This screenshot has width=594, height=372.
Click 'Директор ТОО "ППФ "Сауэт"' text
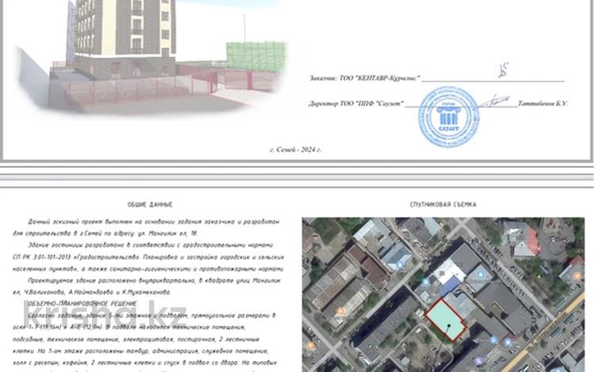tap(356, 104)
